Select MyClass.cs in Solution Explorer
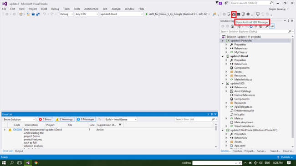 coord(240,52)
